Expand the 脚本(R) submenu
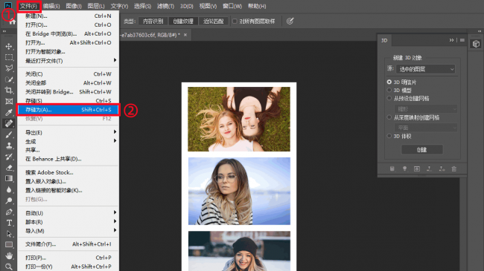484x271 pixels. pyautogui.click(x=68, y=222)
